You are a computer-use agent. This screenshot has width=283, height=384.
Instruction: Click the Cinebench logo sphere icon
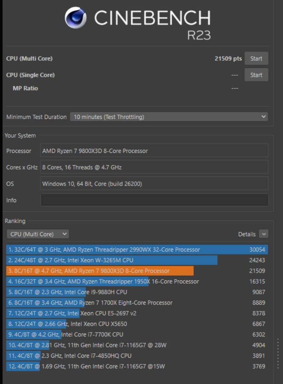tap(76, 18)
